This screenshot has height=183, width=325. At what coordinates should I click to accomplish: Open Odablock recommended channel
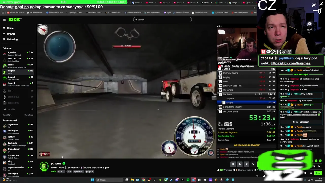[x=18, y=144]
